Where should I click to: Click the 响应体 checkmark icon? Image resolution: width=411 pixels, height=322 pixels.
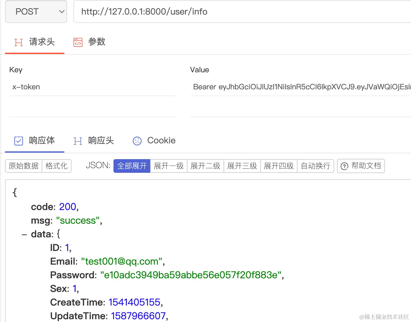[x=19, y=141]
